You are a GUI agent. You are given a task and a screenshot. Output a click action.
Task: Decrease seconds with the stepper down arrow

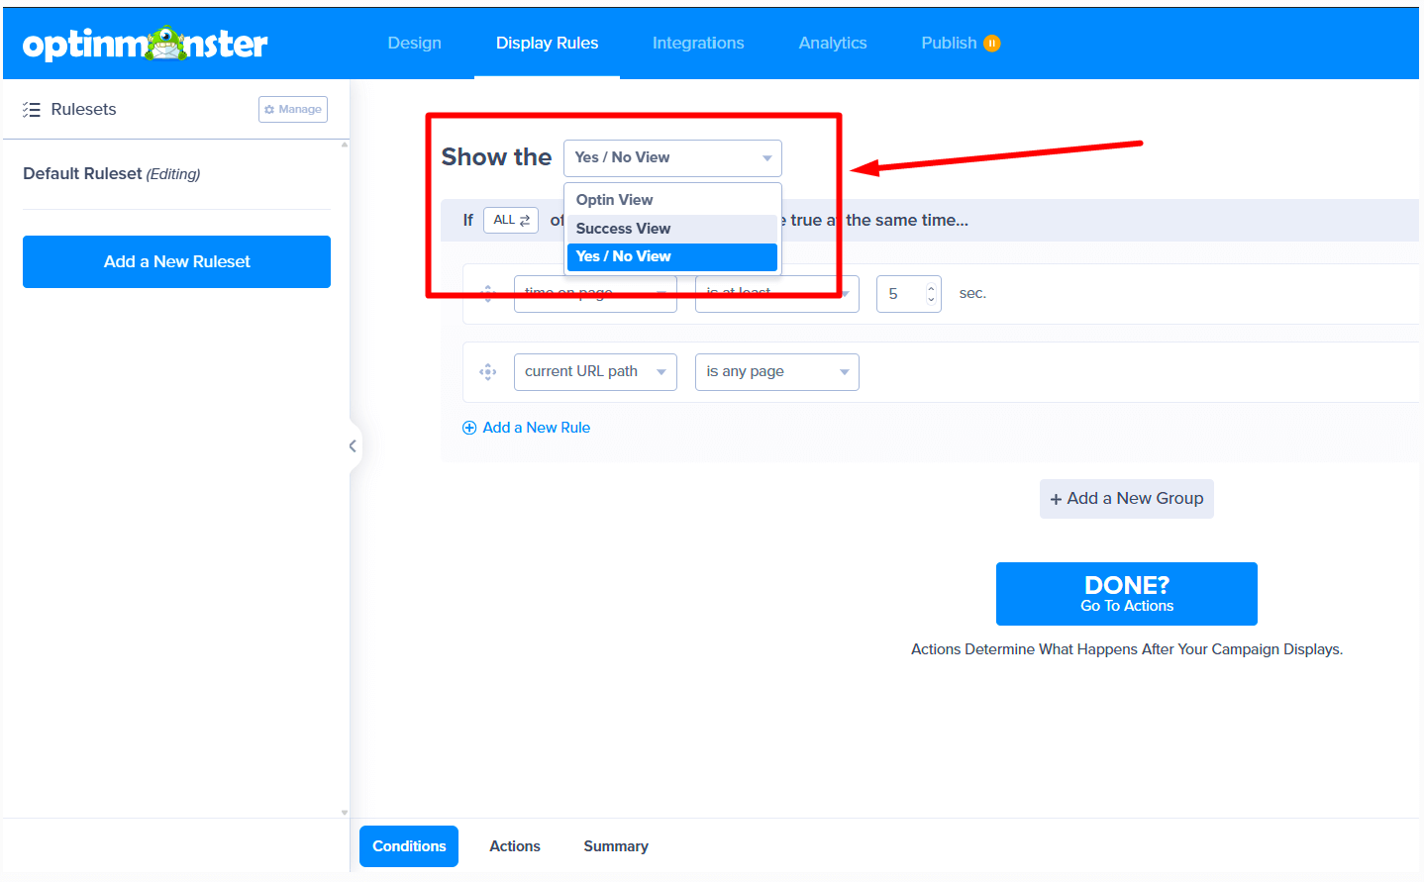(x=931, y=299)
